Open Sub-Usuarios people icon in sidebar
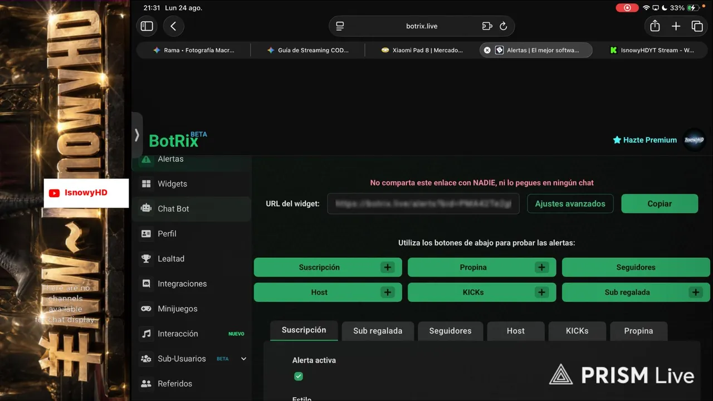The image size is (713, 401). [146, 359]
